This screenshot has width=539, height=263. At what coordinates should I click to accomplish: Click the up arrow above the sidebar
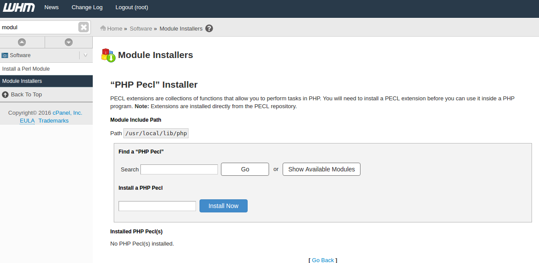click(x=22, y=42)
